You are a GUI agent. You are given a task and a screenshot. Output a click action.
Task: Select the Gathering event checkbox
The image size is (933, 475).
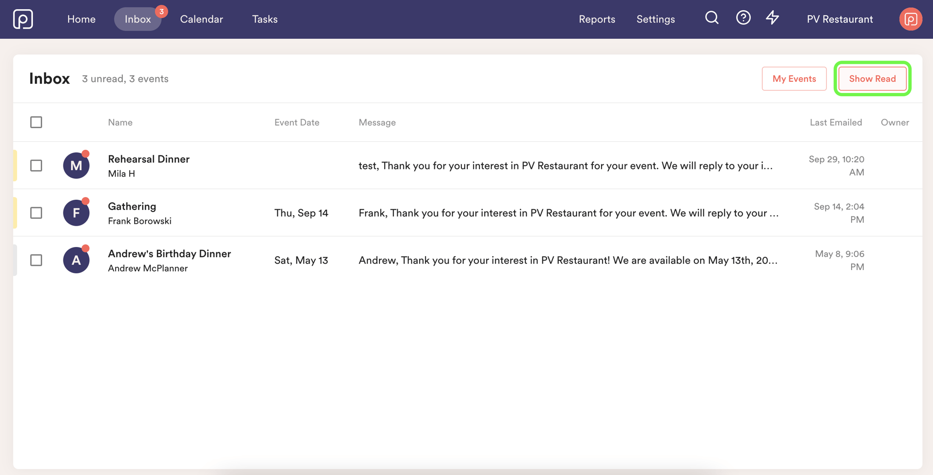pos(36,213)
